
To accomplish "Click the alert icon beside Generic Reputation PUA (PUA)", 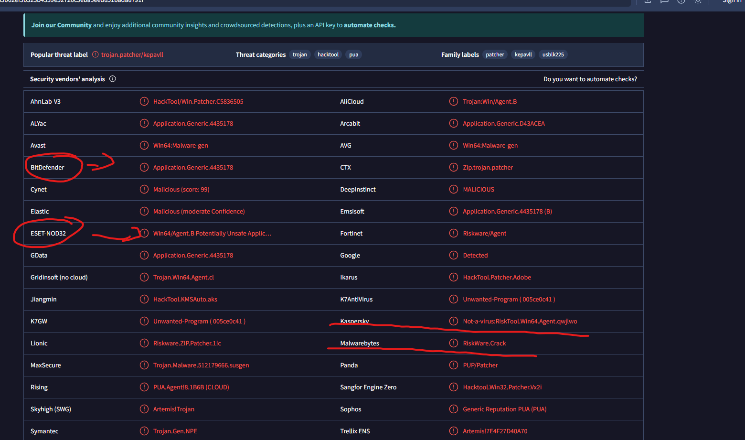I will [x=454, y=409].
